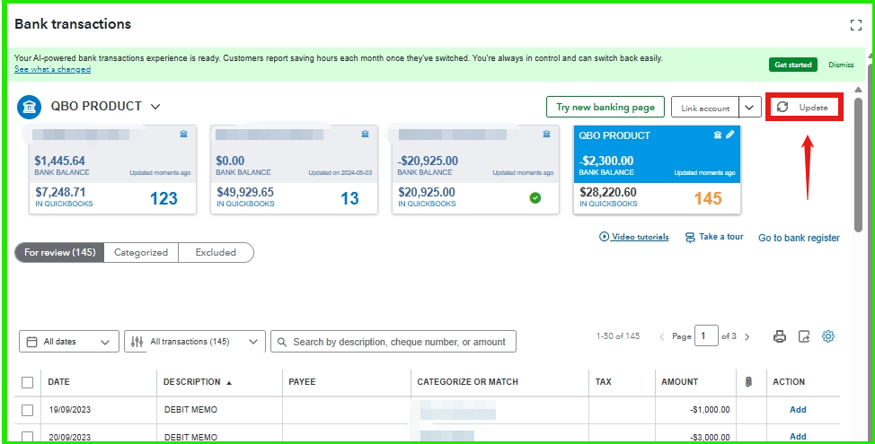This screenshot has width=875, height=444.
Task: Click bank icon on the -$20,925.00 card
Action: tap(546, 134)
